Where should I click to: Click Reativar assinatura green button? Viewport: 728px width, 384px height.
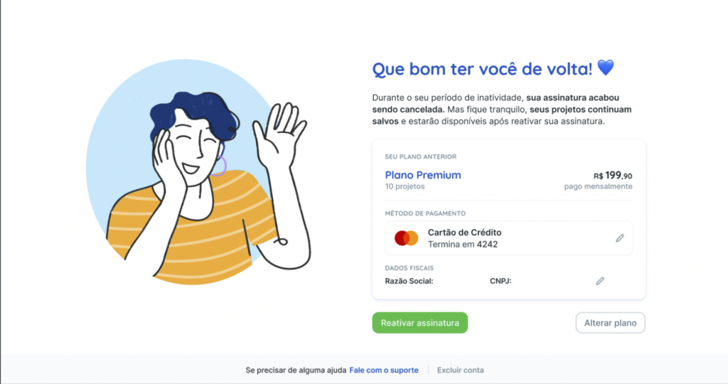tap(419, 323)
